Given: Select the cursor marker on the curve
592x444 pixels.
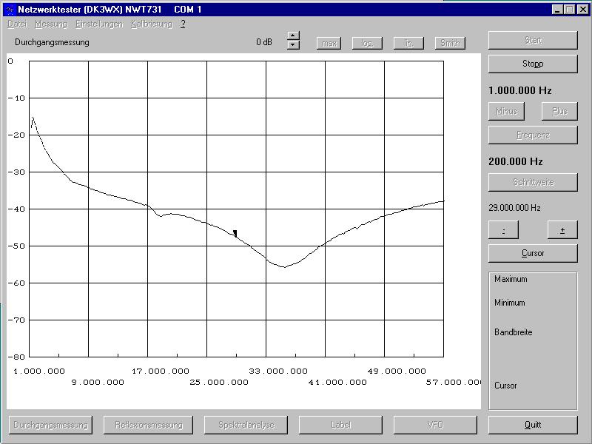Looking at the screenshot, I should coord(235,233).
